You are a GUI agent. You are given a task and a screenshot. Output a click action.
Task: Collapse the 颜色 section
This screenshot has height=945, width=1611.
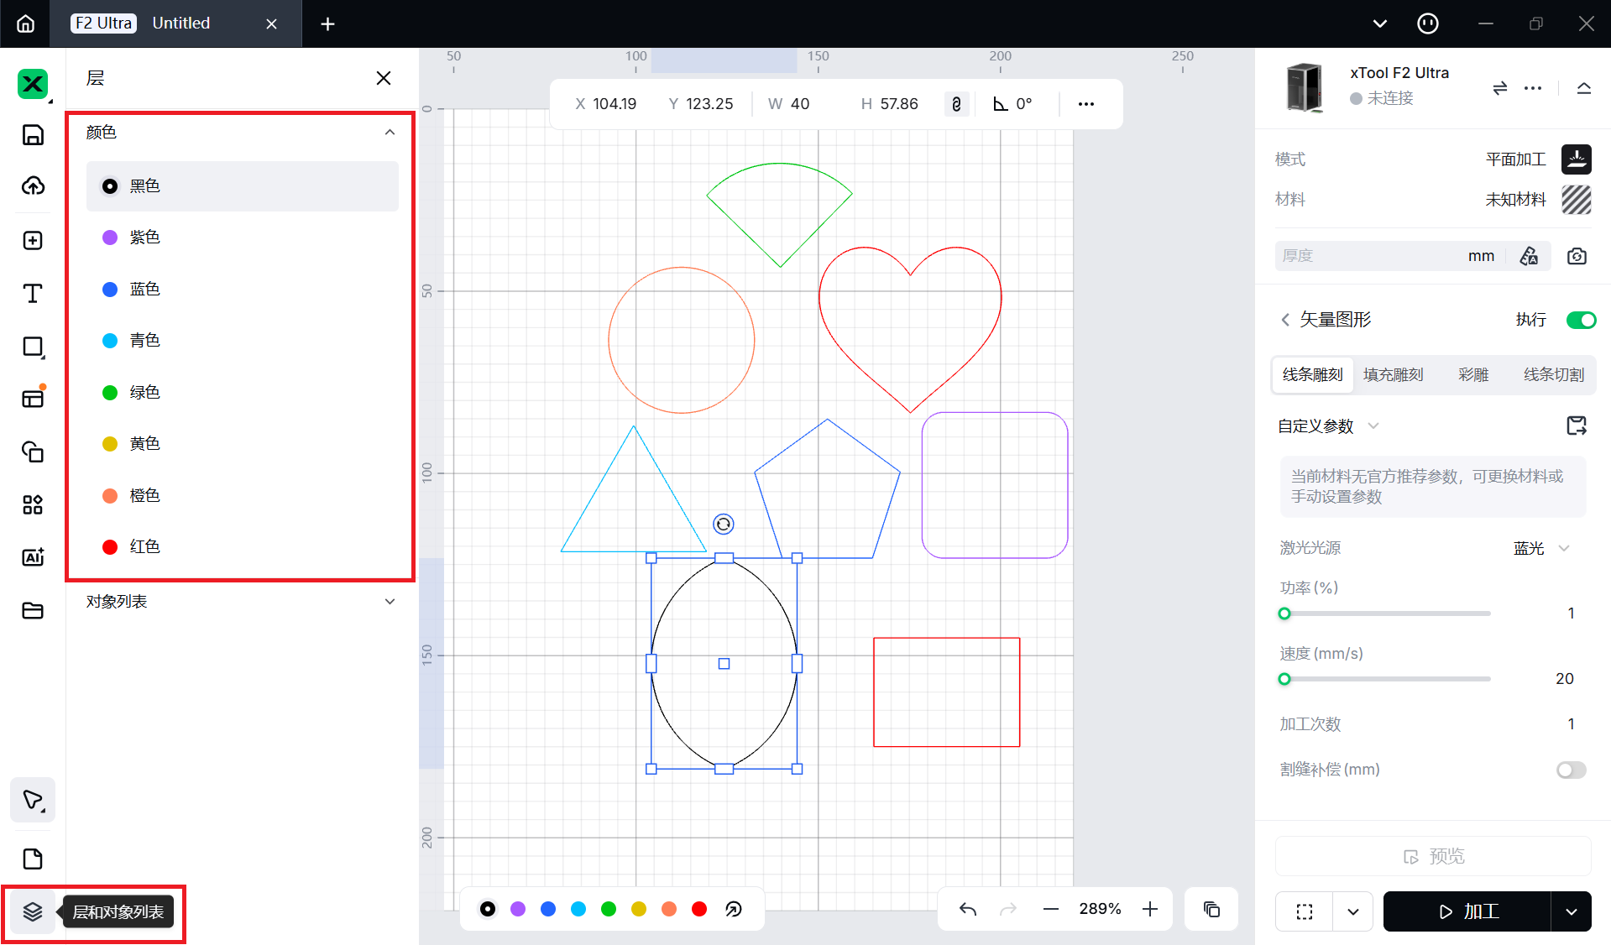click(390, 133)
